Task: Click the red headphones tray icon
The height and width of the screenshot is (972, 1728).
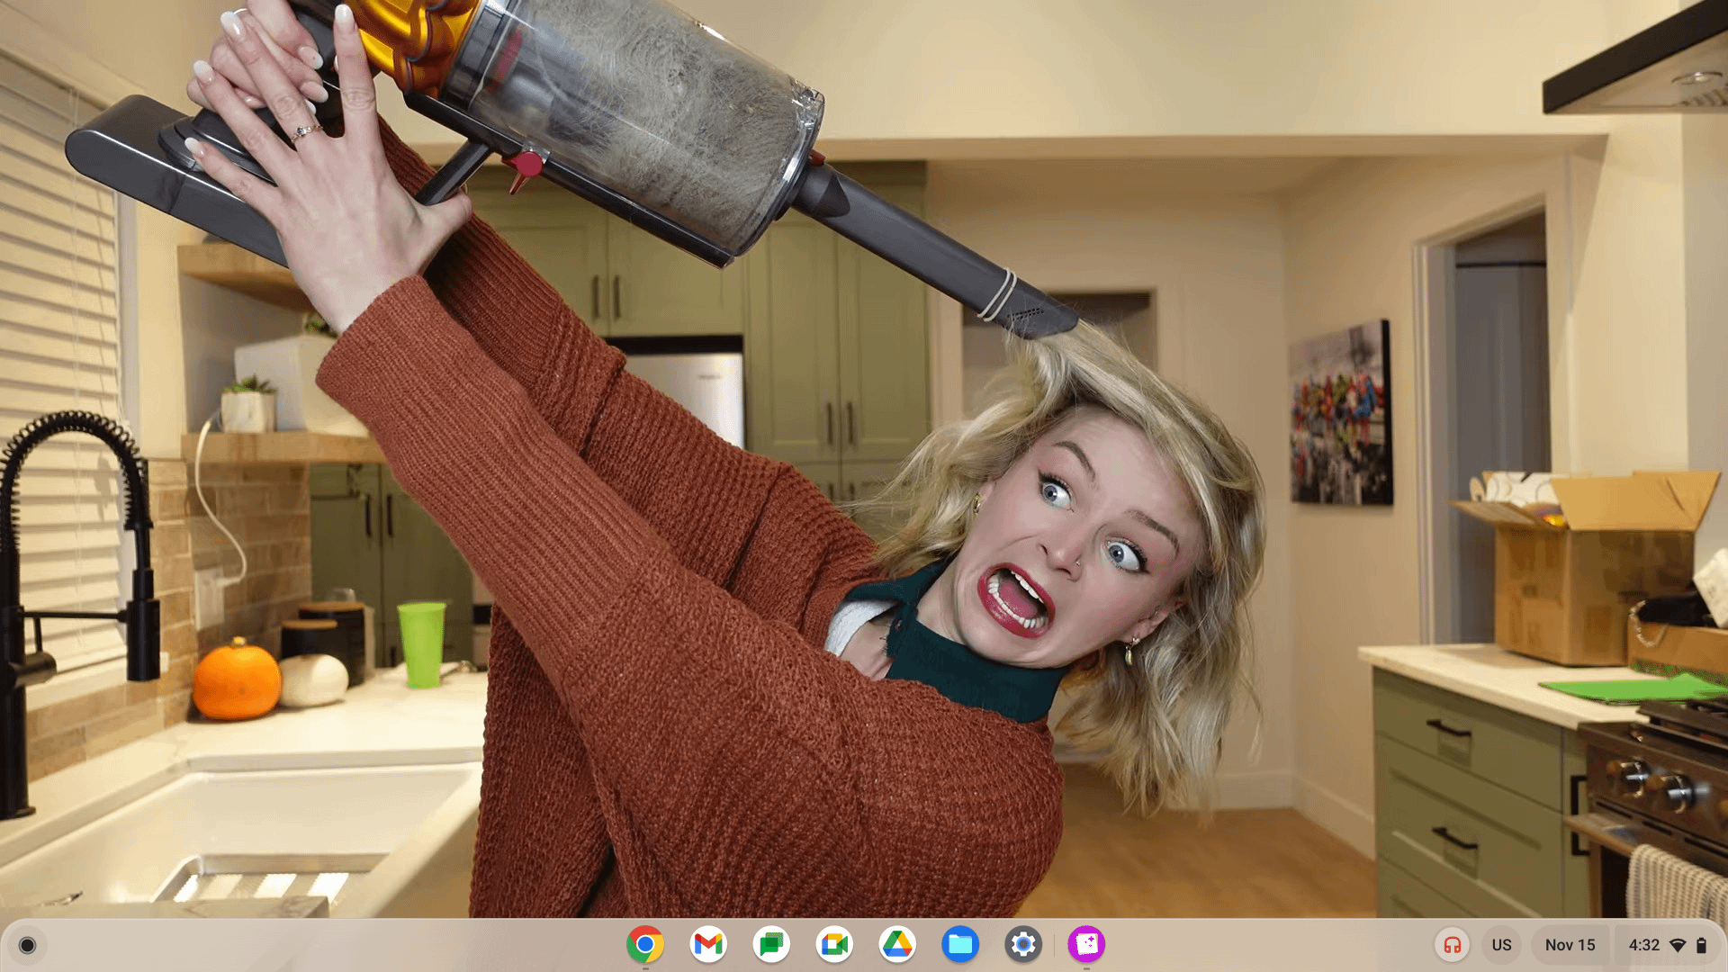Action: [x=1452, y=945]
